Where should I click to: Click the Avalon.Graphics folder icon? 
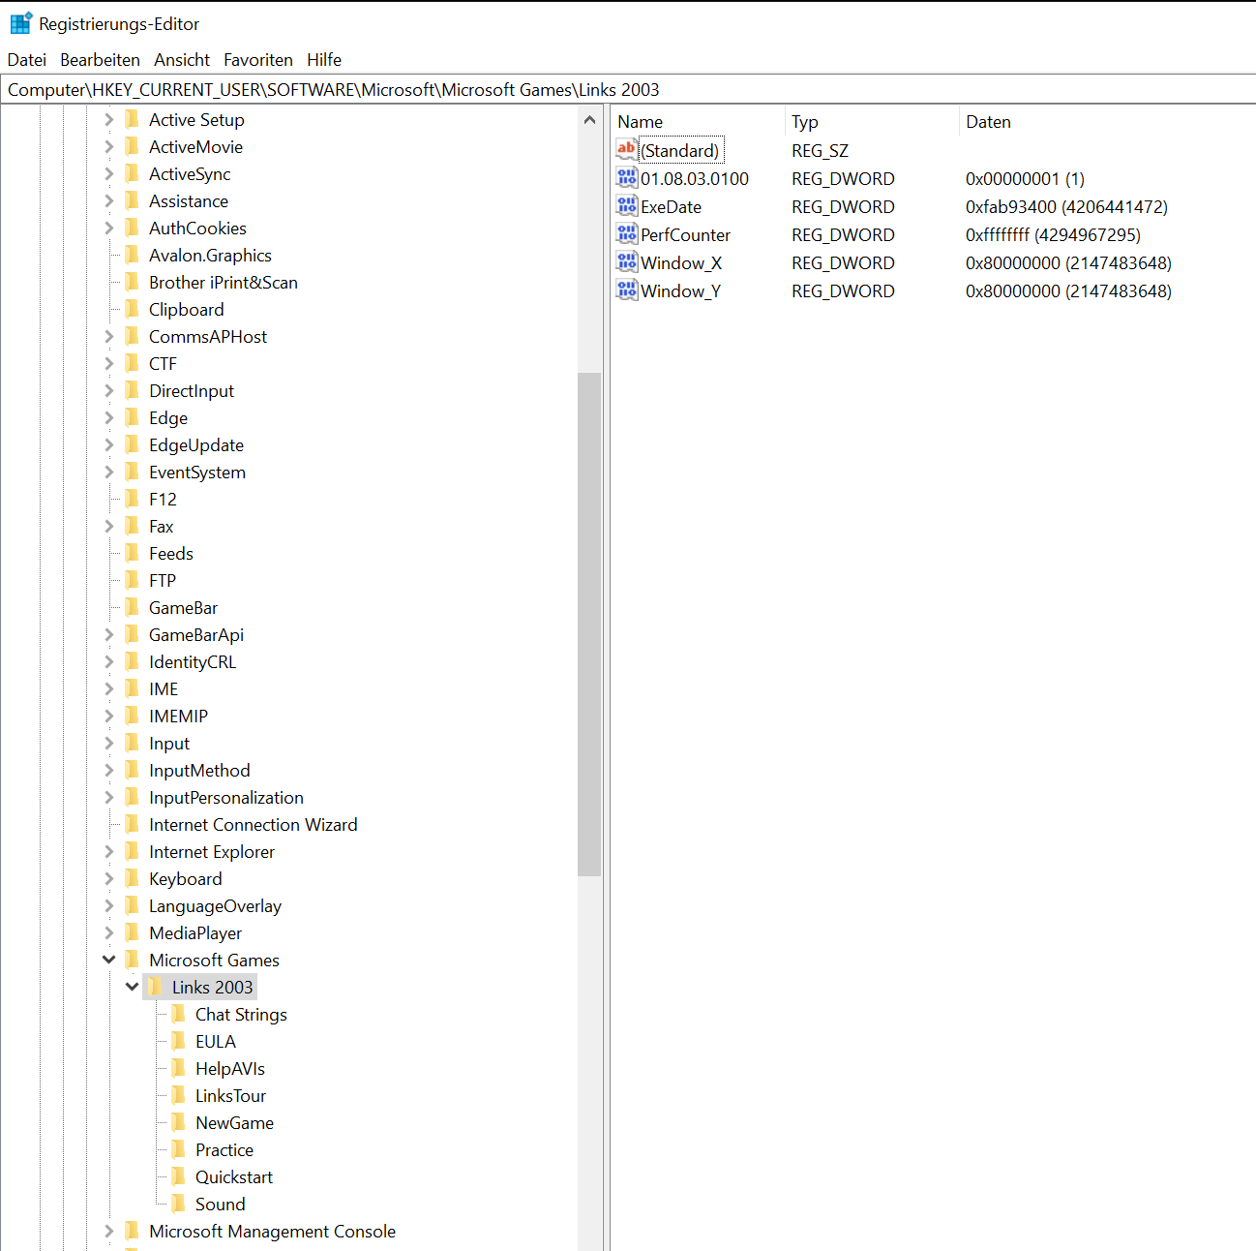(x=132, y=255)
